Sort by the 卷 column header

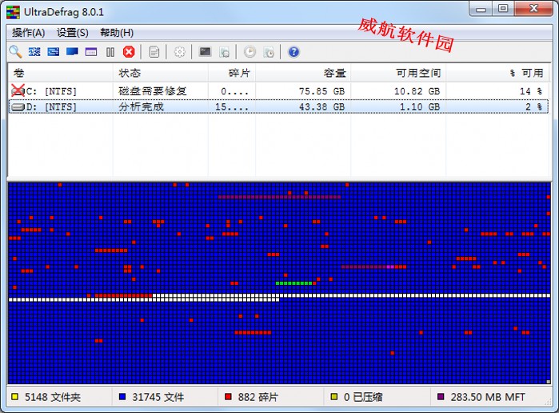pos(61,73)
